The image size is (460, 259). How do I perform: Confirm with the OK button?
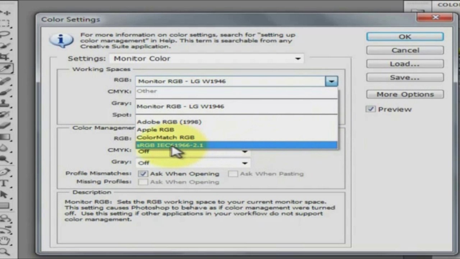pos(405,37)
